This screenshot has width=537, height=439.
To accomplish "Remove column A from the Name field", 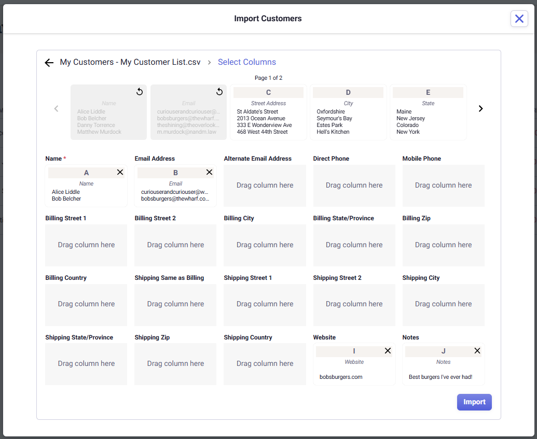I will (x=120, y=172).
